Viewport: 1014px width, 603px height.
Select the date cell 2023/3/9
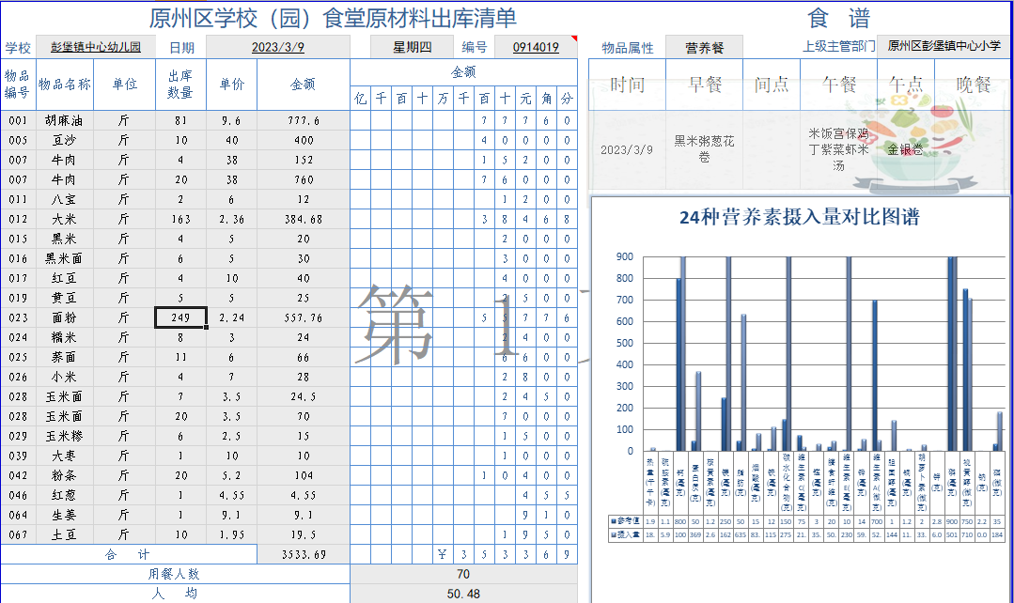click(x=277, y=47)
